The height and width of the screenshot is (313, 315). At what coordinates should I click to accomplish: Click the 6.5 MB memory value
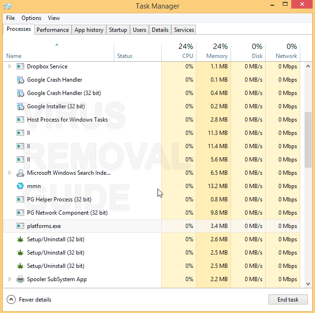tap(219, 173)
